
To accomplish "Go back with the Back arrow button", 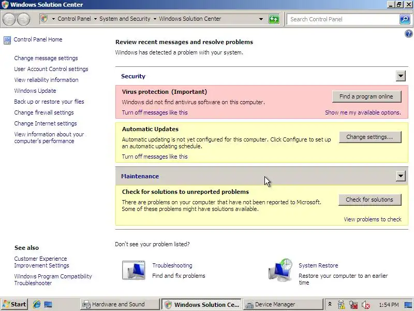I will (x=9, y=19).
